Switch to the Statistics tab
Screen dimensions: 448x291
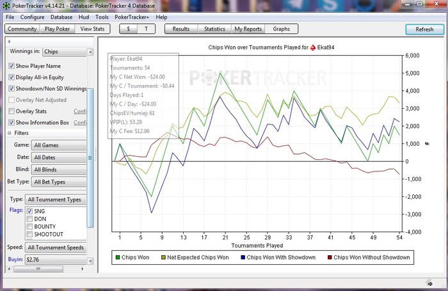[x=214, y=29]
